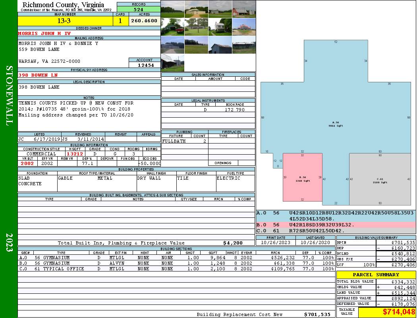Click the mailing address line 559 BOWEN LANE
The image size is (417, 318).
coord(39,50)
